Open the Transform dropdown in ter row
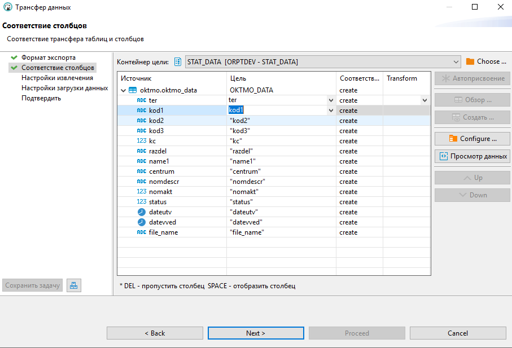Screen dimensions: 512x348 425,100
